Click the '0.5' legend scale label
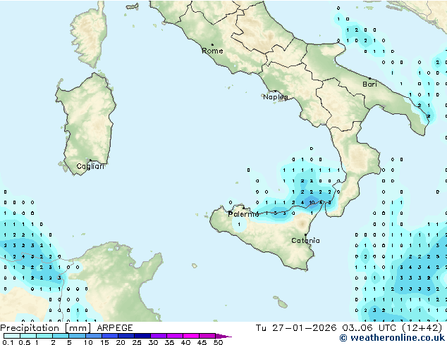Image resolution: width=447 pixels, height=345 pixels. [x=24, y=342]
